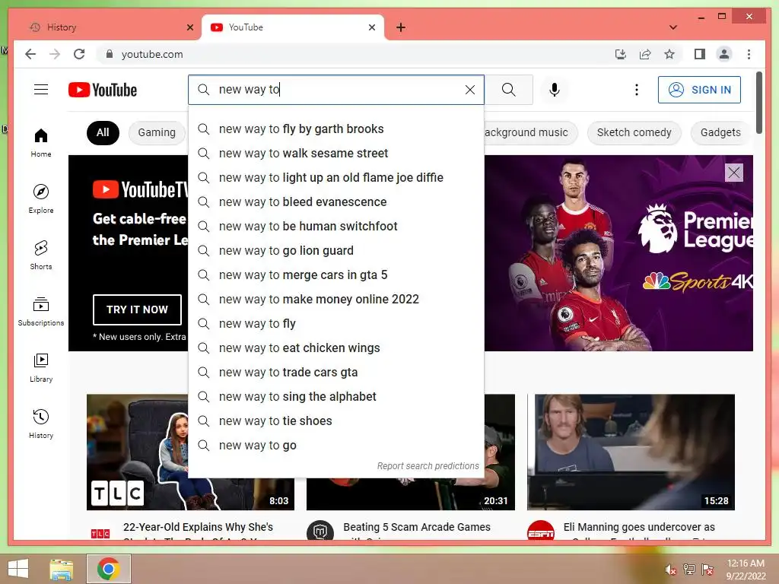The height and width of the screenshot is (584, 779).
Task: Select the Gadgets chip
Action: (x=720, y=132)
